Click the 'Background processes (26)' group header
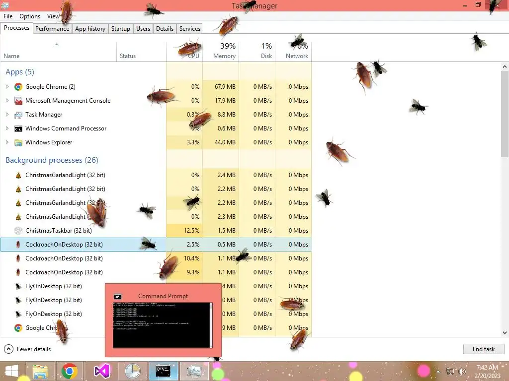509x381 pixels. coord(52,160)
